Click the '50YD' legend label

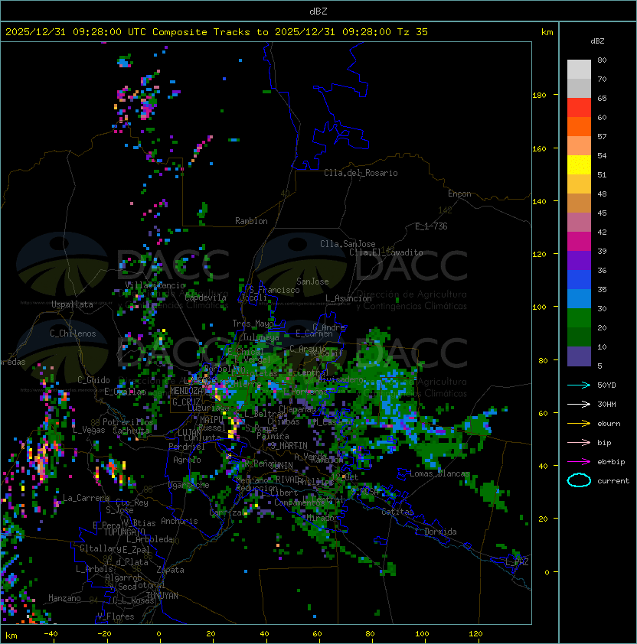pos(606,385)
